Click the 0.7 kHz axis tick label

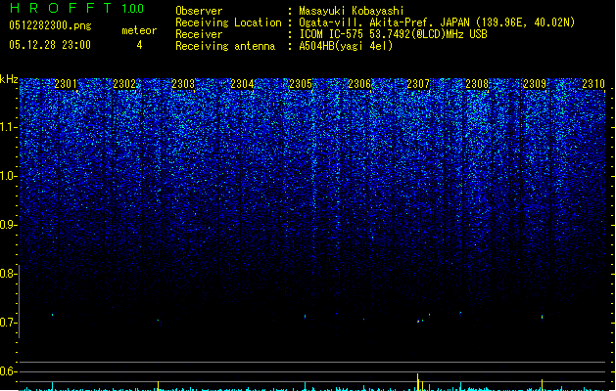[x=8, y=323]
